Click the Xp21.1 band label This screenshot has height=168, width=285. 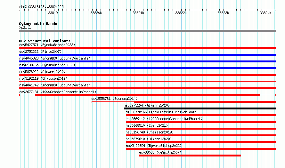pyautogui.click(x=25, y=28)
